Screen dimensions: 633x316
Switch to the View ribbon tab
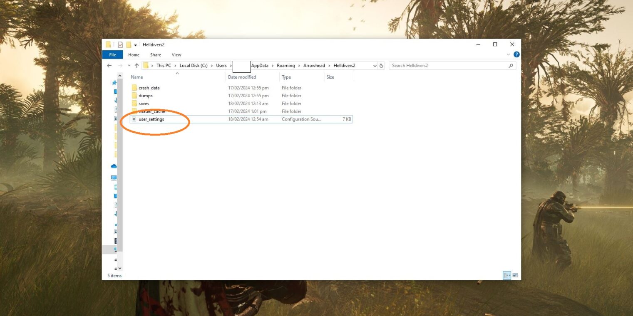click(x=176, y=55)
